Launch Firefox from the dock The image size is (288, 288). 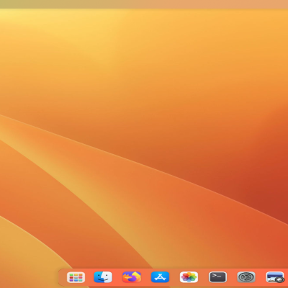(x=132, y=277)
